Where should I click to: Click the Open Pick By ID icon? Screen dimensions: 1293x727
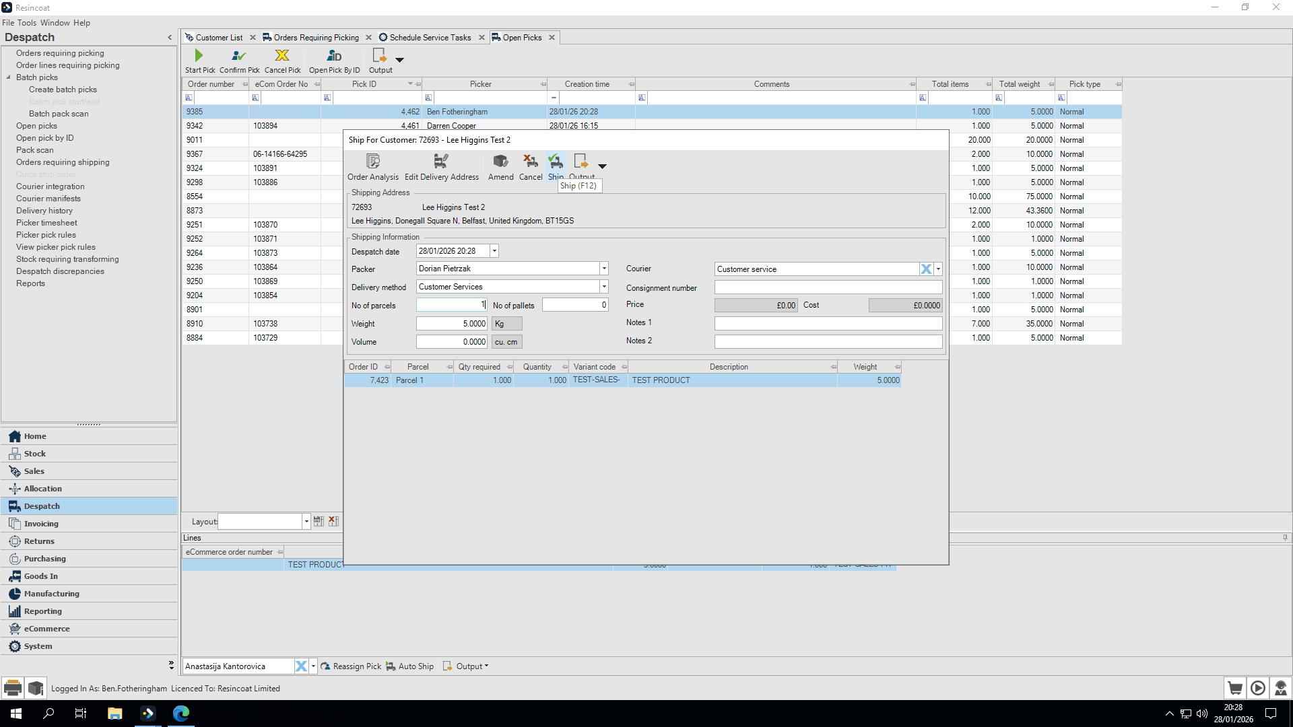click(x=334, y=56)
